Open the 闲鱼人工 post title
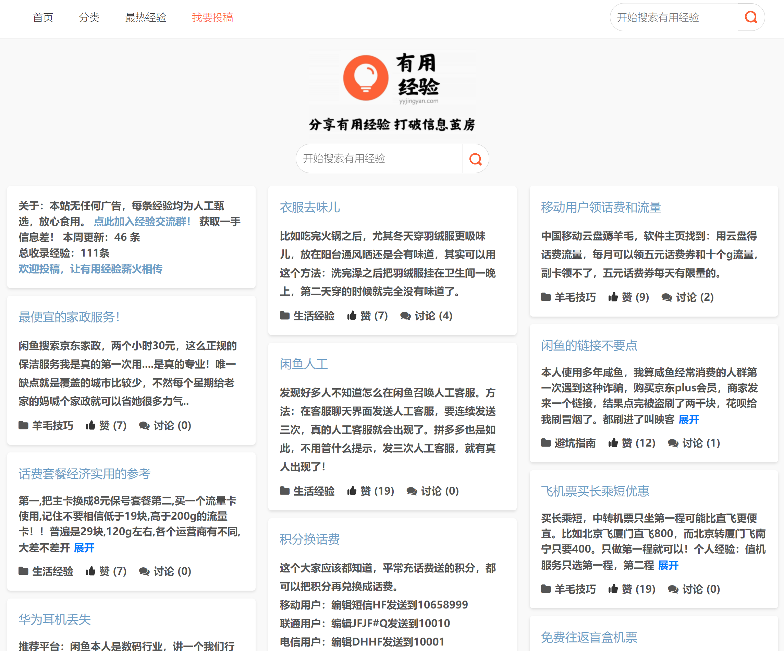This screenshot has height=651, width=784. [x=304, y=364]
